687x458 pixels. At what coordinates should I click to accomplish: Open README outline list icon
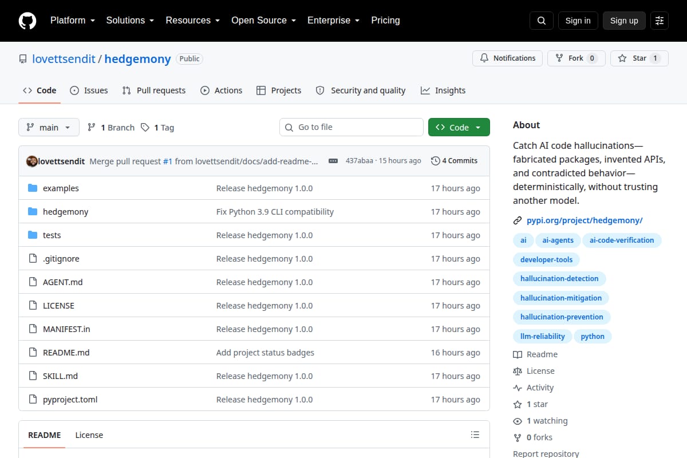pos(475,435)
